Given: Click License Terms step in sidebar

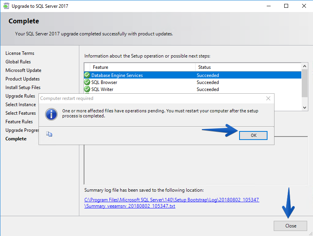Looking at the screenshot, I should click(x=20, y=53).
